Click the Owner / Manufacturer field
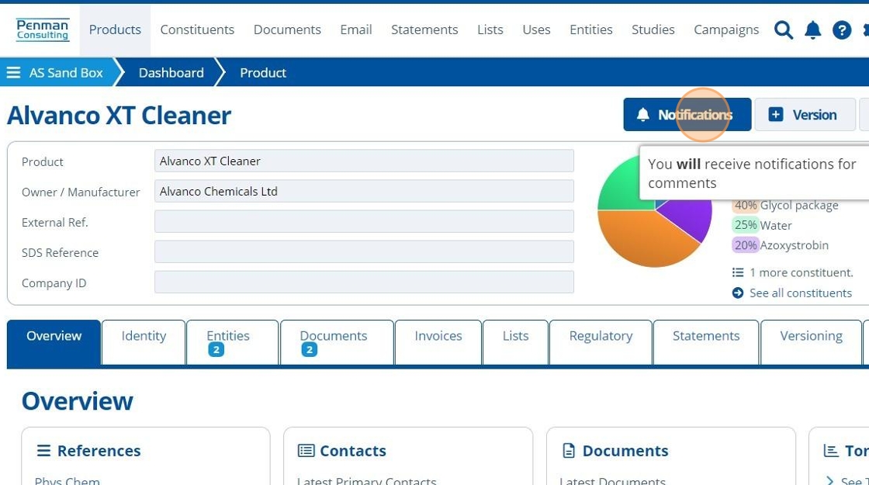Viewport: 869px width, 485px height. [x=364, y=191]
